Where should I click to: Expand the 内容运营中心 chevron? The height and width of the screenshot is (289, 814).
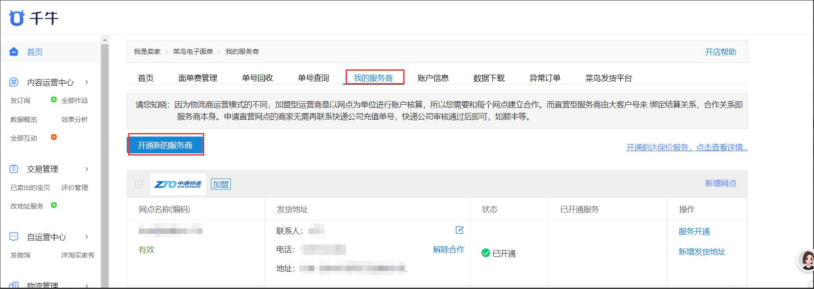tap(87, 82)
